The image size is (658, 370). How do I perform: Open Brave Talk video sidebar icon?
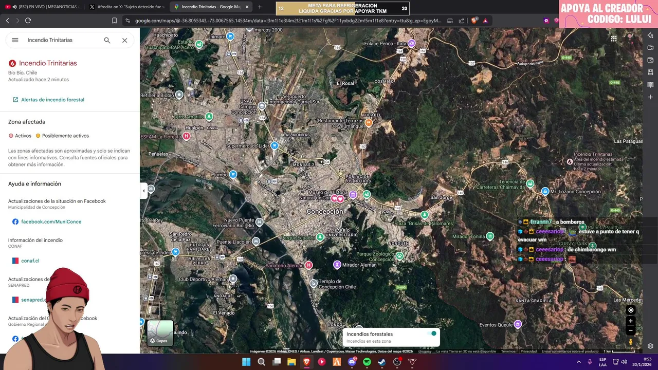(650, 48)
